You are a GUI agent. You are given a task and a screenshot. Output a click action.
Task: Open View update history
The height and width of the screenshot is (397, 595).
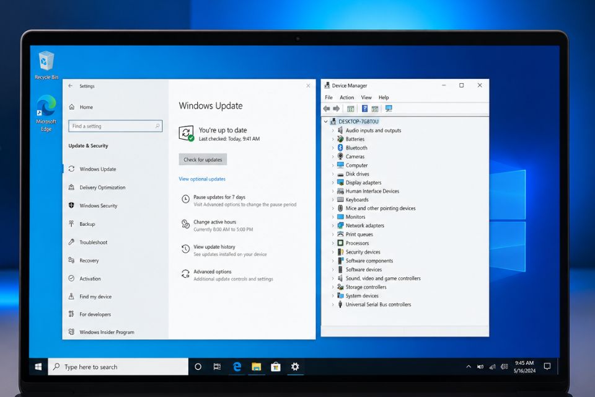click(x=214, y=247)
